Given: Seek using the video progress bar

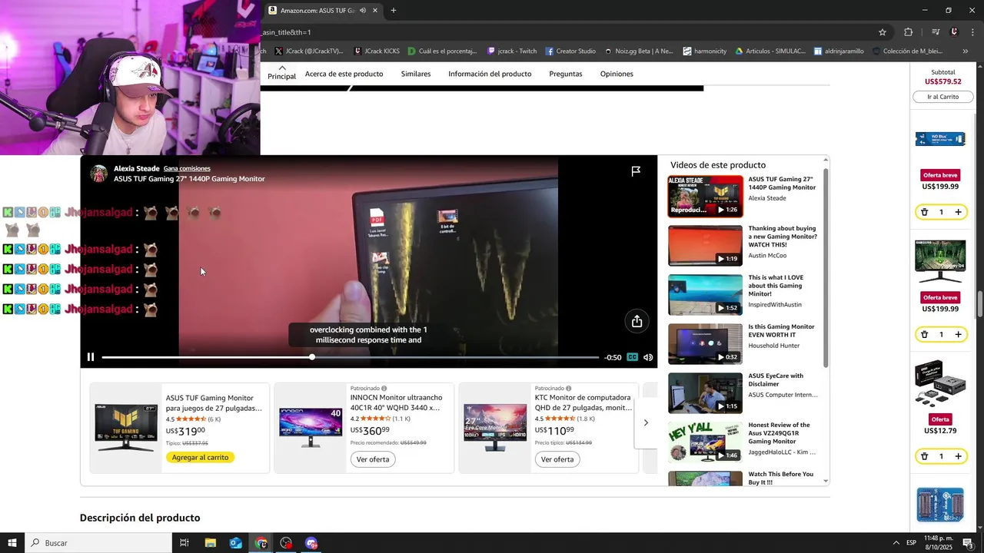Looking at the screenshot, I should (350, 357).
